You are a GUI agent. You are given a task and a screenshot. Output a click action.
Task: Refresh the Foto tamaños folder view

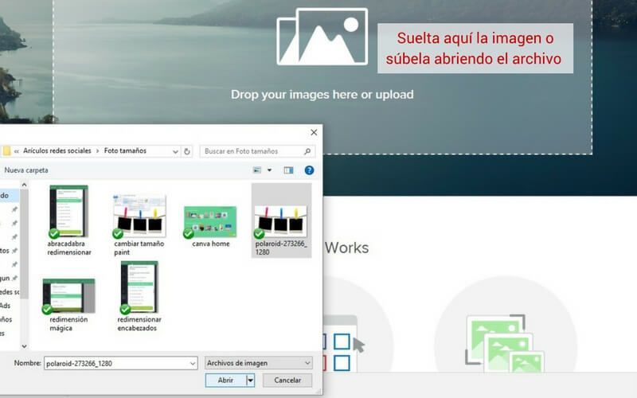tap(187, 150)
